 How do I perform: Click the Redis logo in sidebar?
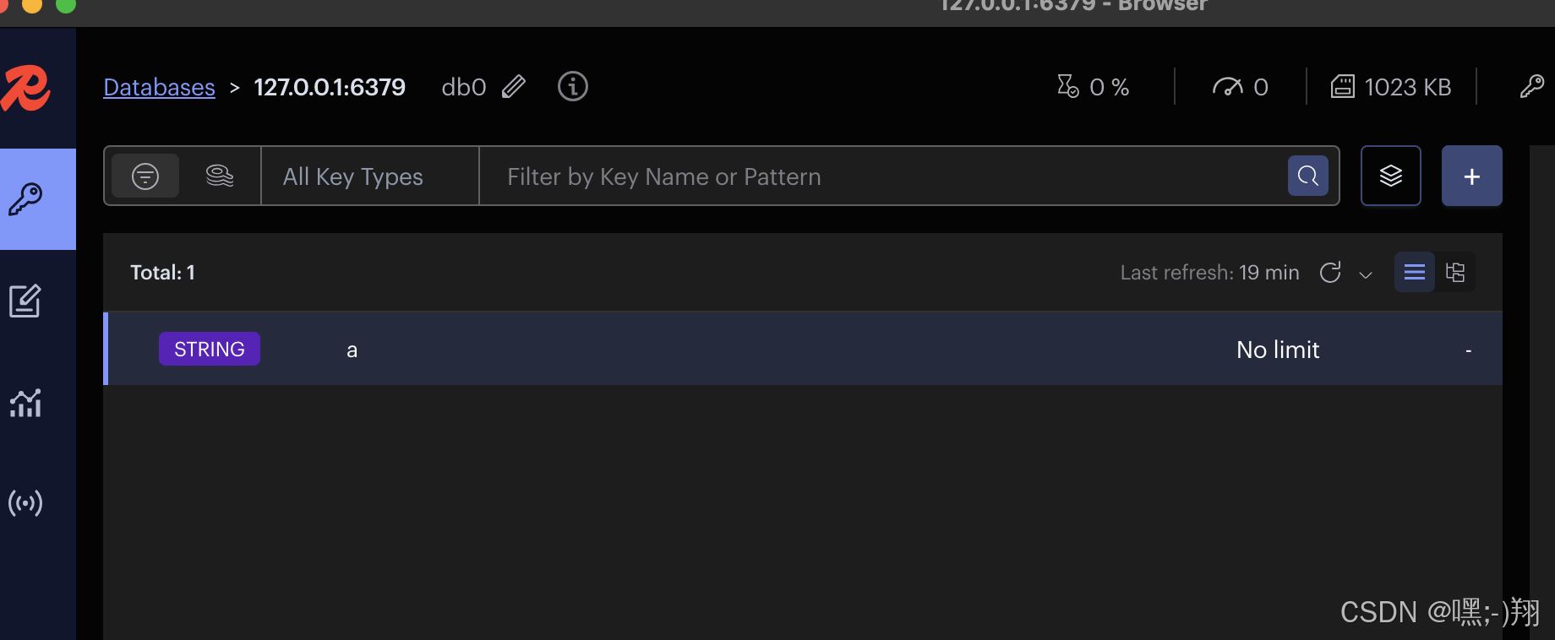(25, 88)
